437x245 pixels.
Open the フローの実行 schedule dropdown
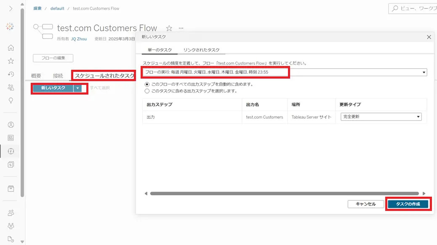coord(285,72)
